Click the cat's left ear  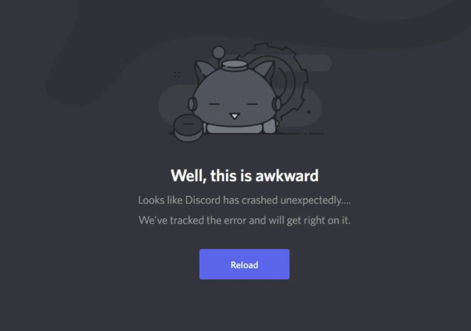tap(202, 73)
